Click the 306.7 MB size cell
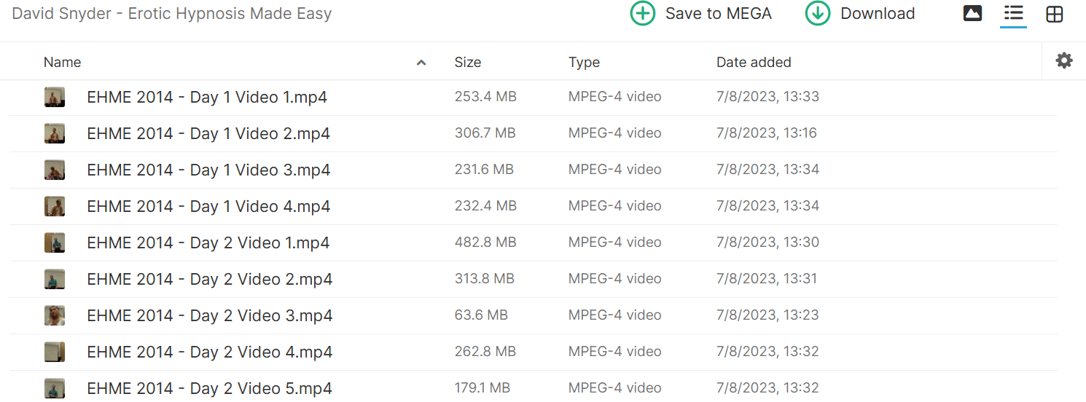The height and width of the screenshot is (402, 1086). click(x=485, y=133)
